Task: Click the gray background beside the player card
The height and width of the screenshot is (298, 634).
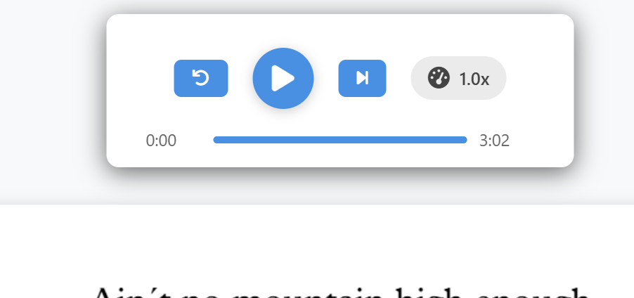Action: click(x=53, y=101)
